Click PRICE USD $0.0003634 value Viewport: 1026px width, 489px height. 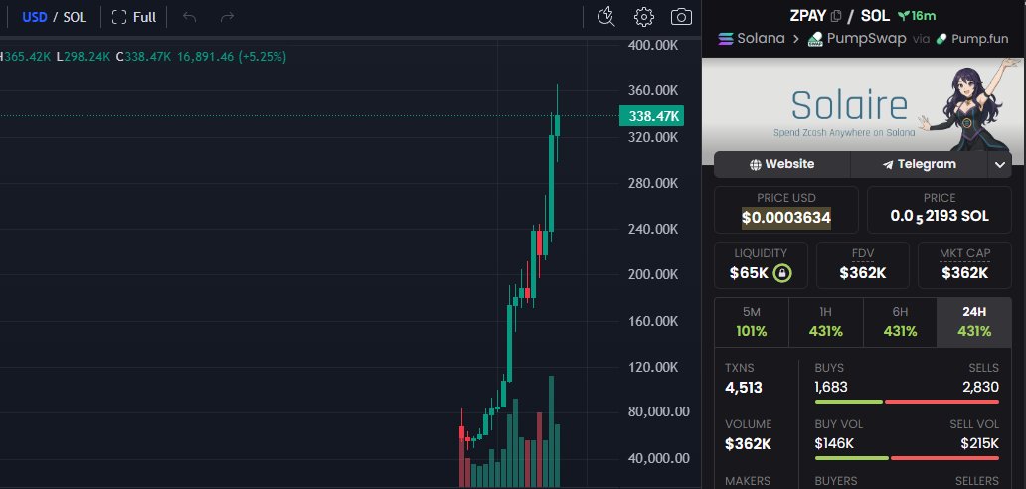[x=785, y=217]
